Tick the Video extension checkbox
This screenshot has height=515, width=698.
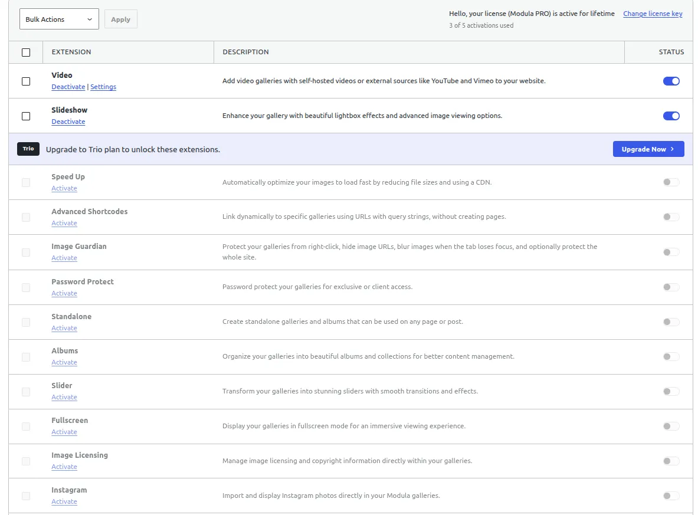click(x=27, y=81)
